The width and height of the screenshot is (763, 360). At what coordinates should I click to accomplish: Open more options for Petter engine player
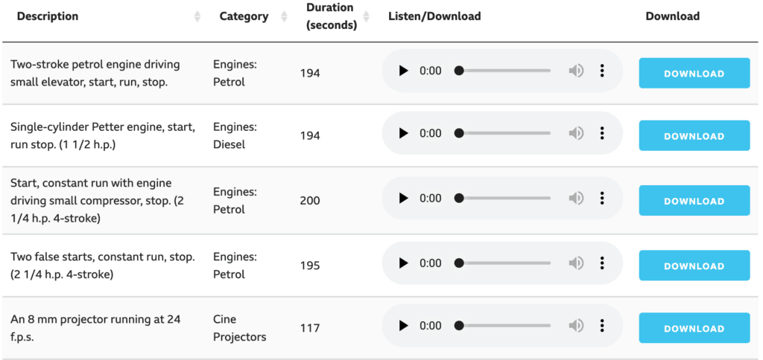click(602, 133)
